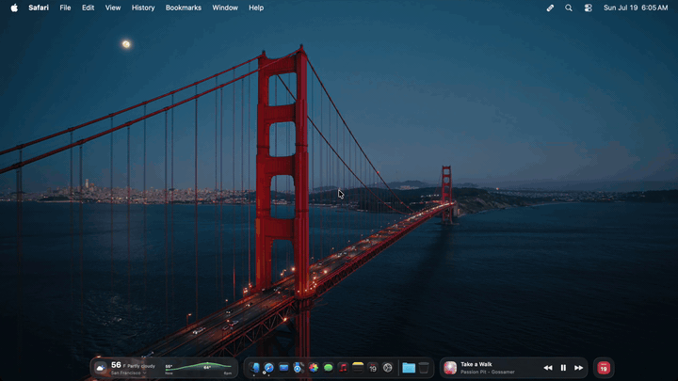
Task: Open Control Center in menu bar
Action: tap(588, 8)
